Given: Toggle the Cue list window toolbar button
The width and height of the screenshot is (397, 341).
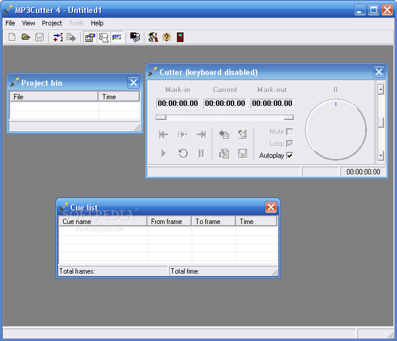Looking at the screenshot, I should [x=104, y=37].
